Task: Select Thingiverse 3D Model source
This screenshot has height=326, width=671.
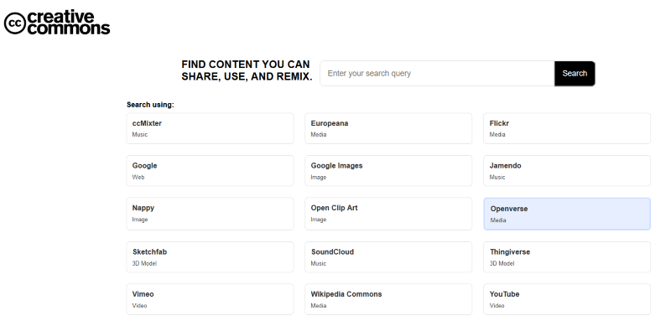Action: (567, 257)
